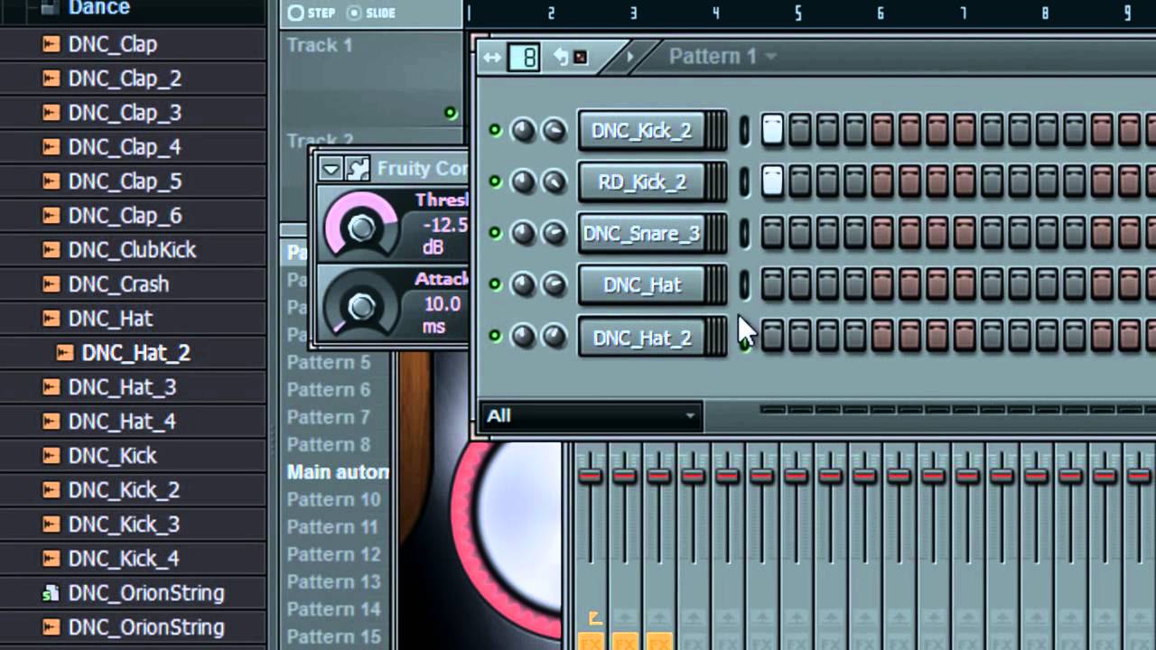Click the -12.5 dB threshold value

[445, 235]
